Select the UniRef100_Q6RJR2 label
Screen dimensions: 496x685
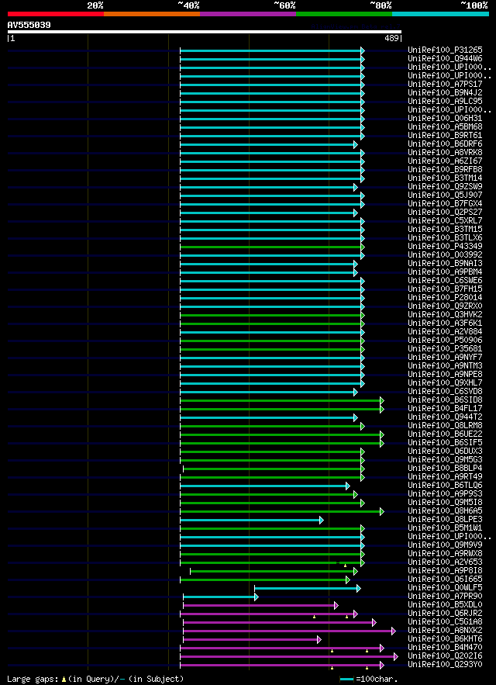point(445,613)
